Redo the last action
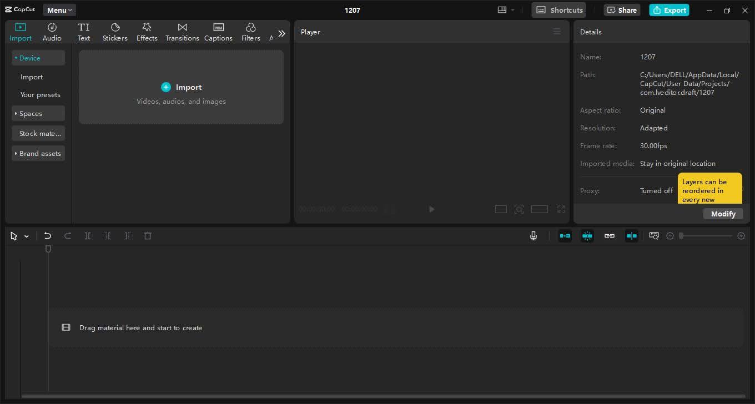This screenshot has width=755, height=404. pyautogui.click(x=68, y=236)
